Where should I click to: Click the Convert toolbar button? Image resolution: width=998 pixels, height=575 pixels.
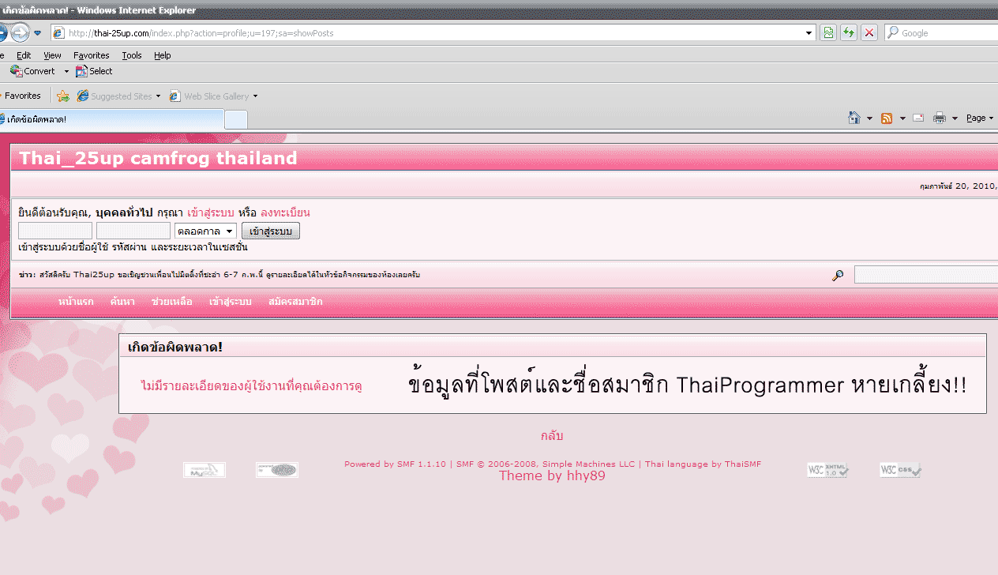pyautogui.click(x=32, y=71)
